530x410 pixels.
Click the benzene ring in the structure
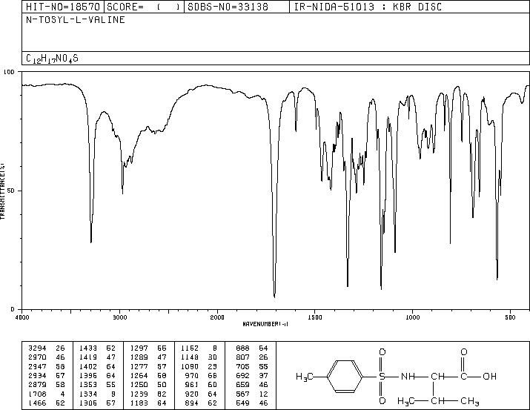pyautogui.click(x=345, y=376)
